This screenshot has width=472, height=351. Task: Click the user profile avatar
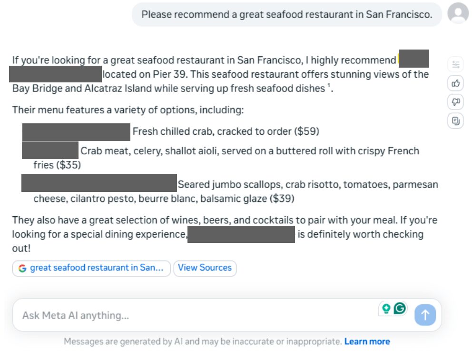pos(458,13)
